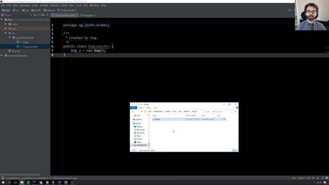Open the VCS menu
This screenshot has height=185, width=329.
click(x=85, y=6)
